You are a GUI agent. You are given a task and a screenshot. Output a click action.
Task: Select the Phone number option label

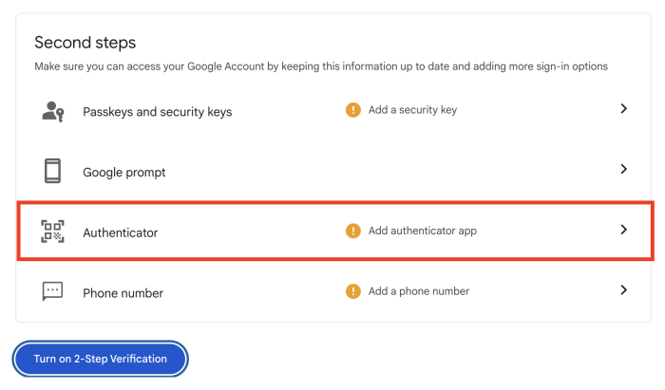tap(123, 293)
